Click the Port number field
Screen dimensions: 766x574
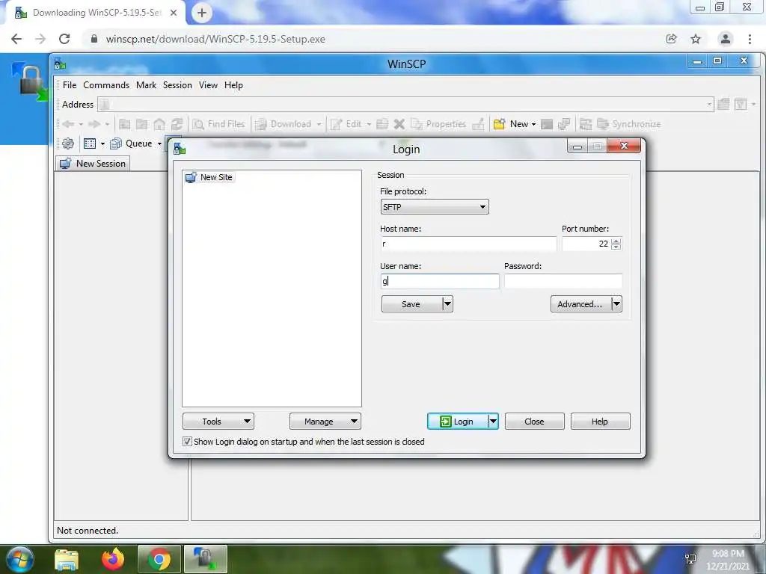586,244
